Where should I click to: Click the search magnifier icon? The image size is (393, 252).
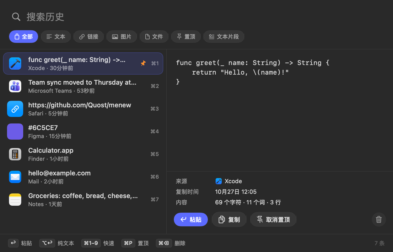[x=16, y=17]
